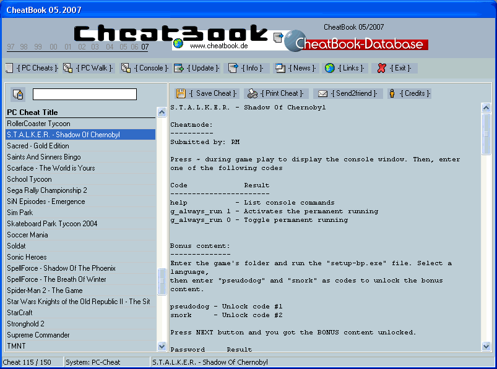Screen dimensions: 497x369
Task: Click the cheat list scroll down arrow
Action: (162, 346)
